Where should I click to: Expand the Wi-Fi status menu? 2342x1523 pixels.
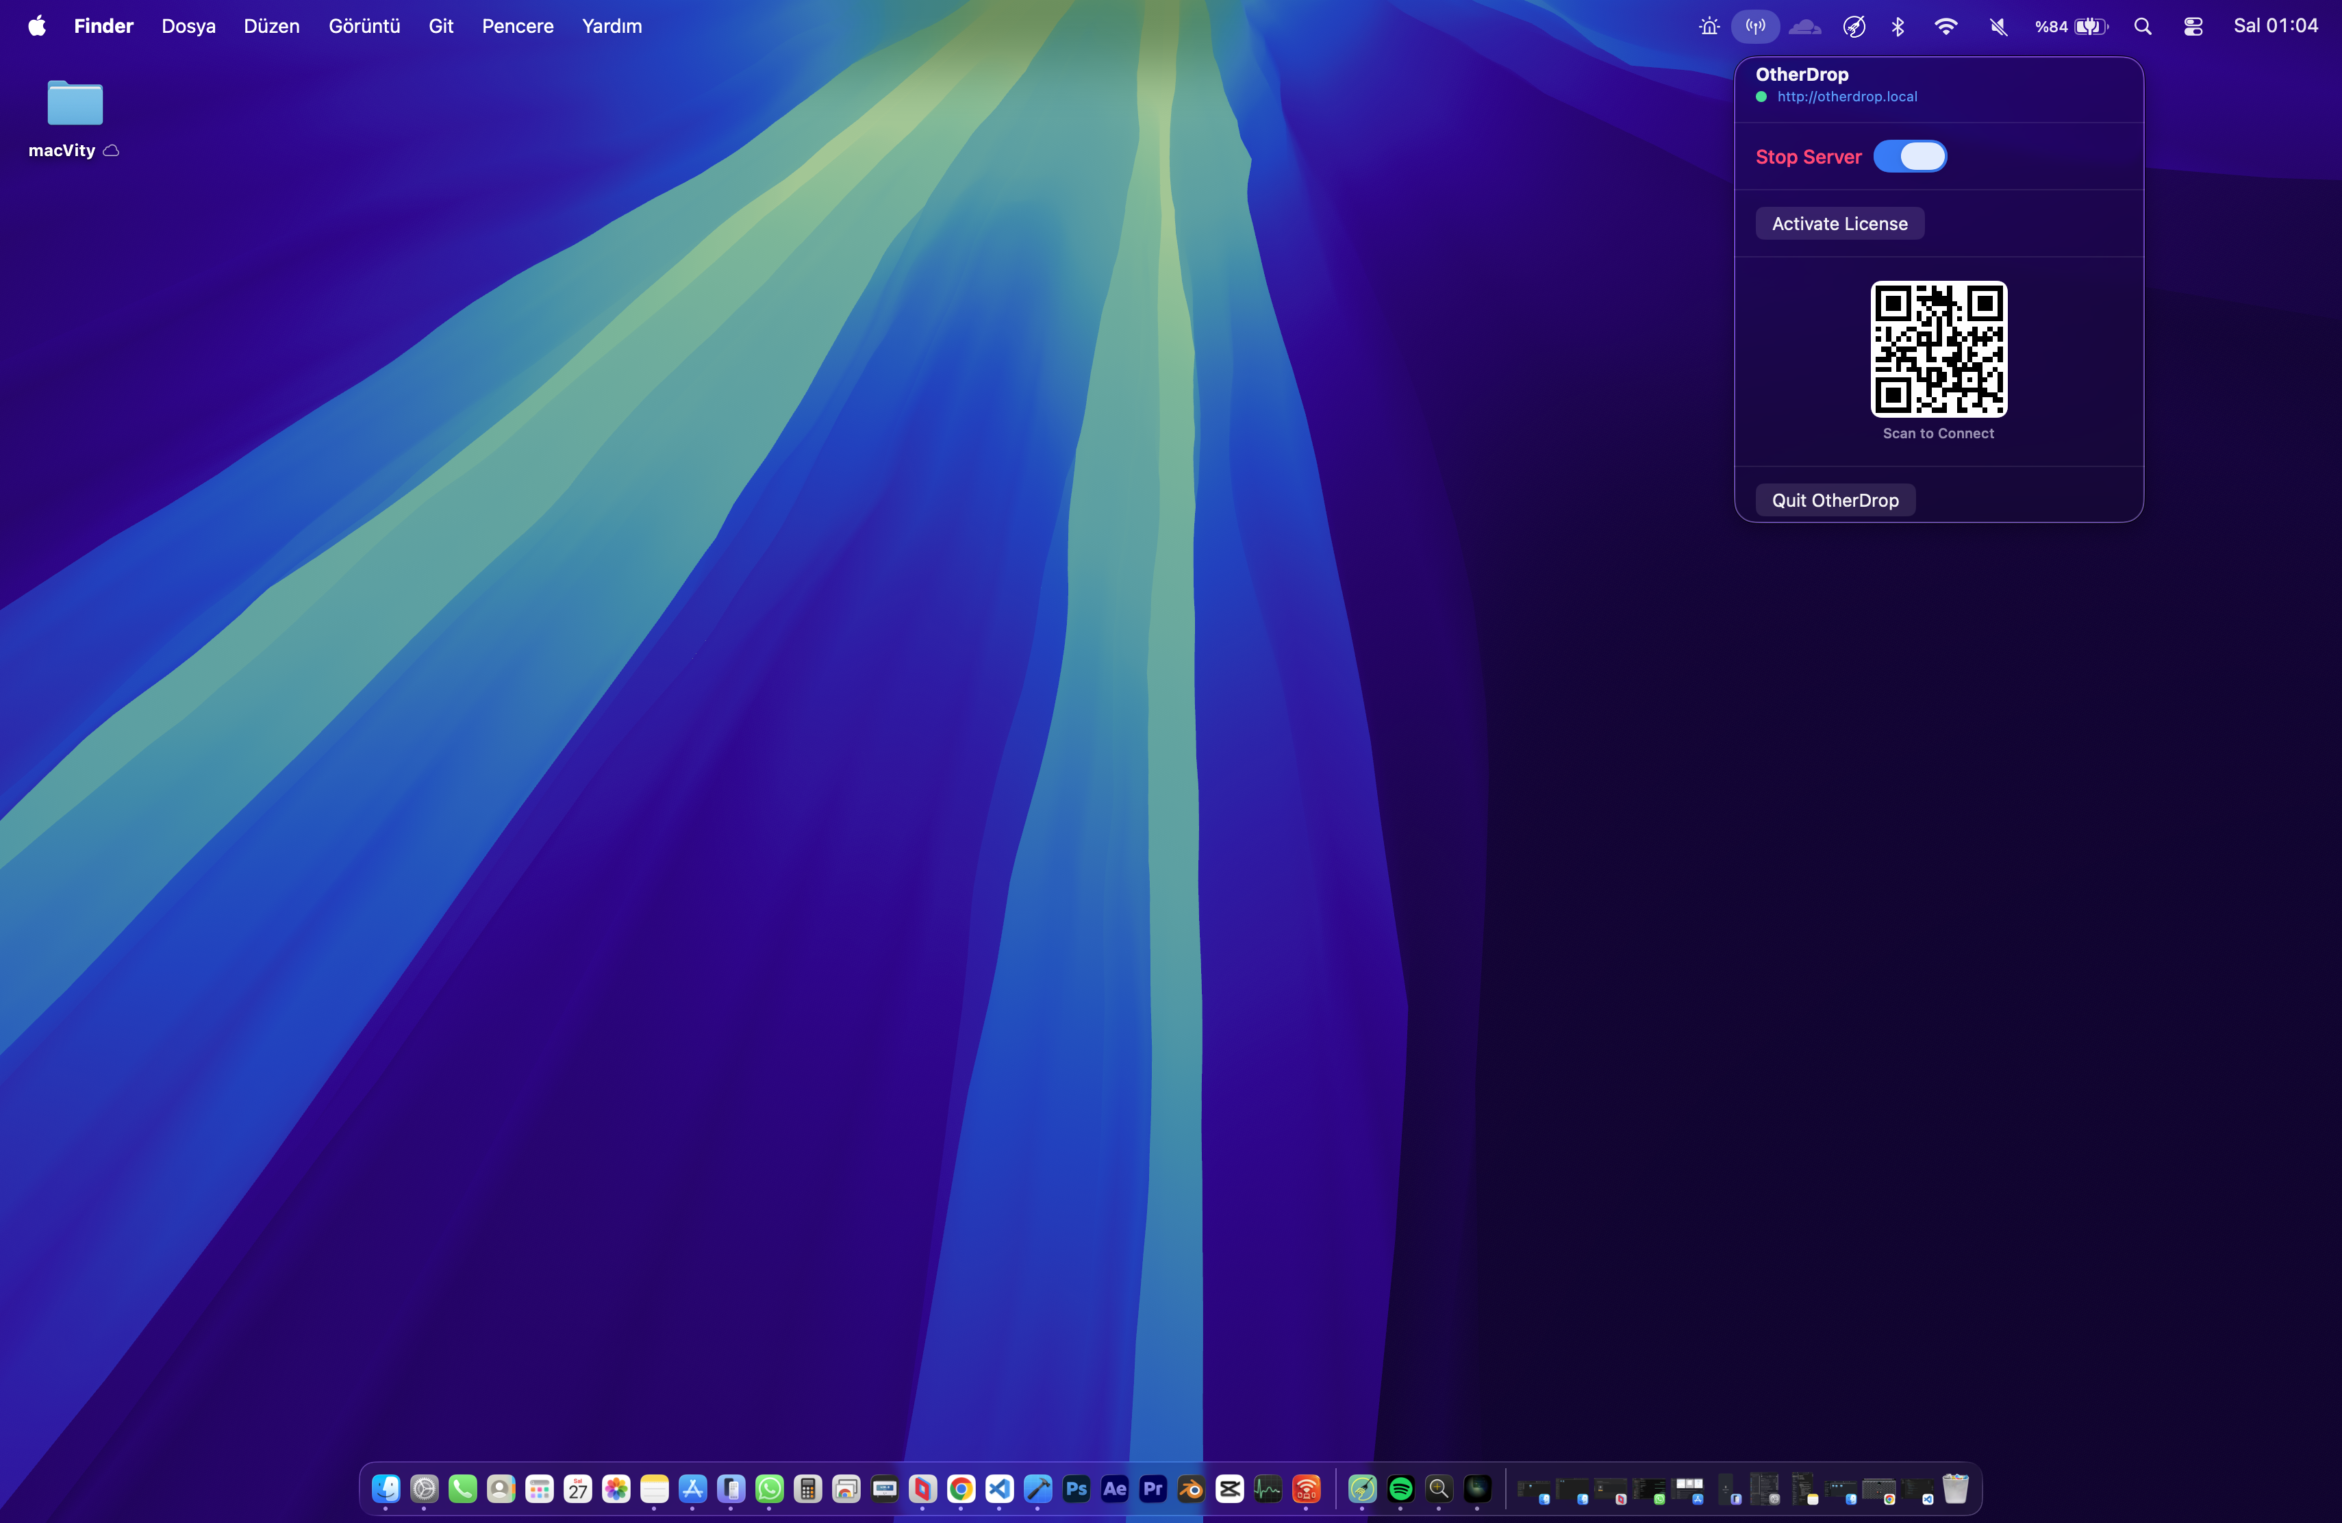(1944, 27)
